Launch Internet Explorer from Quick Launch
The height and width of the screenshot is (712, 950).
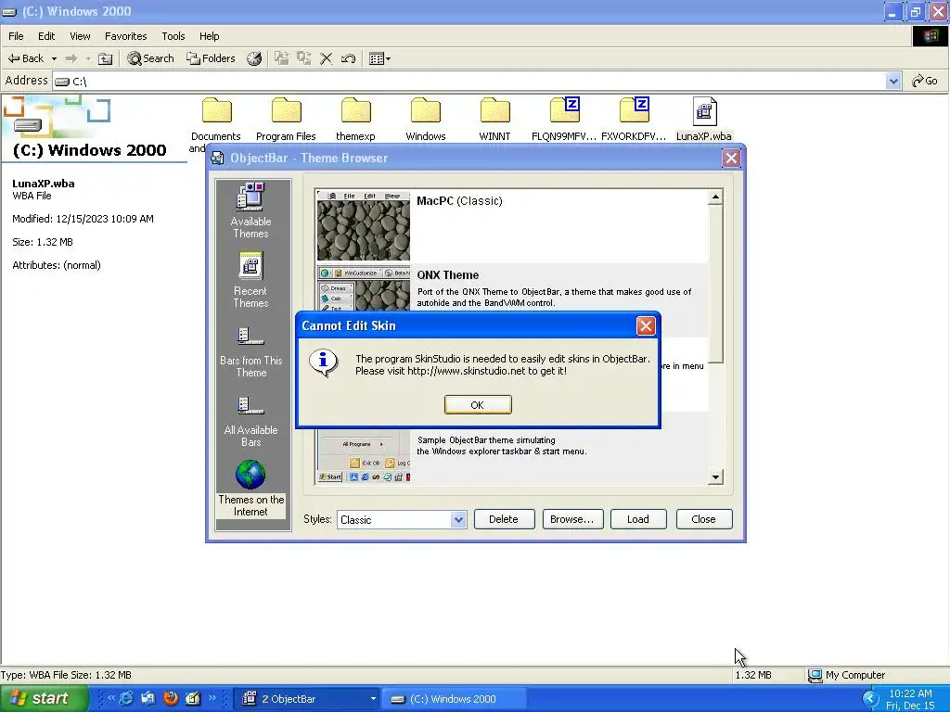coord(125,699)
